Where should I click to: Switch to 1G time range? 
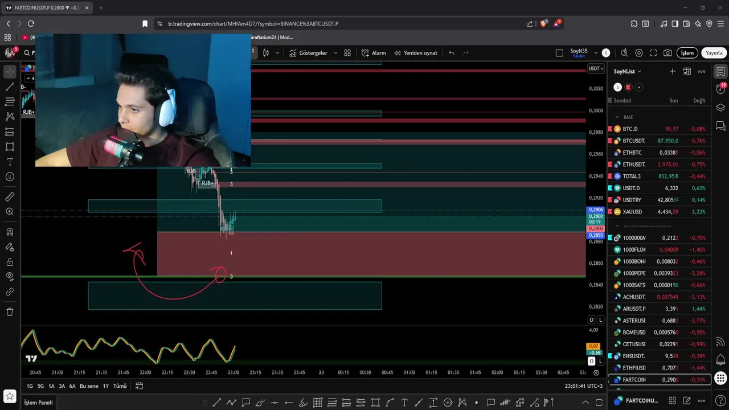pos(30,386)
